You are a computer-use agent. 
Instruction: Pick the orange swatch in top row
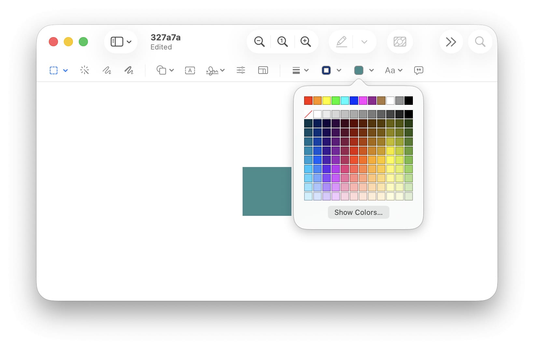[x=317, y=101]
